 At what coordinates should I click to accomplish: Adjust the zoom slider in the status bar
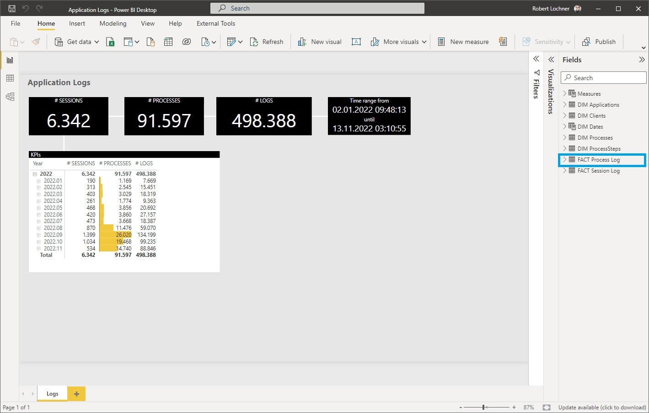tap(484, 407)
